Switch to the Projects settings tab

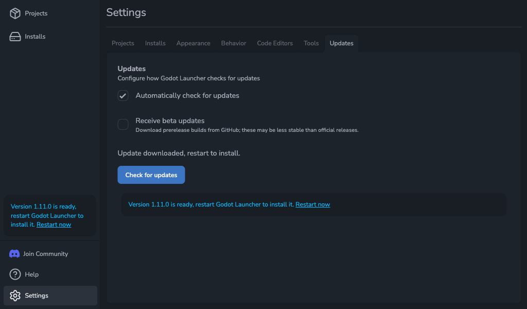point(122,43)
